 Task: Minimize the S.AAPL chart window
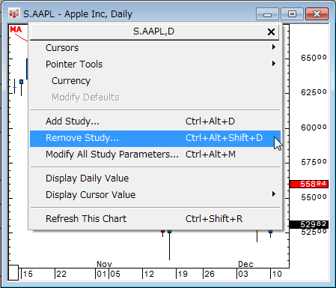(267, 13)
